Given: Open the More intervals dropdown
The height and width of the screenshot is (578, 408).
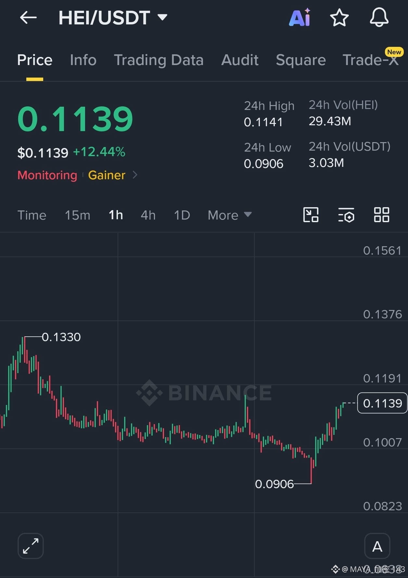Looking at the screenshot, I should click(x=230, y=215).
